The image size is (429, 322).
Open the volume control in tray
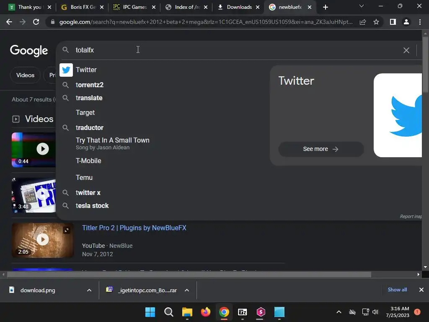tap(375, 312)
